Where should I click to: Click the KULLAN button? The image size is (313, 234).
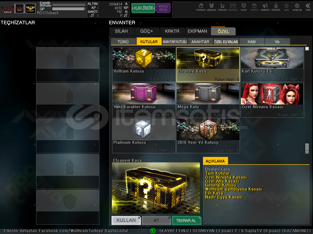click(x=126, y=220)
